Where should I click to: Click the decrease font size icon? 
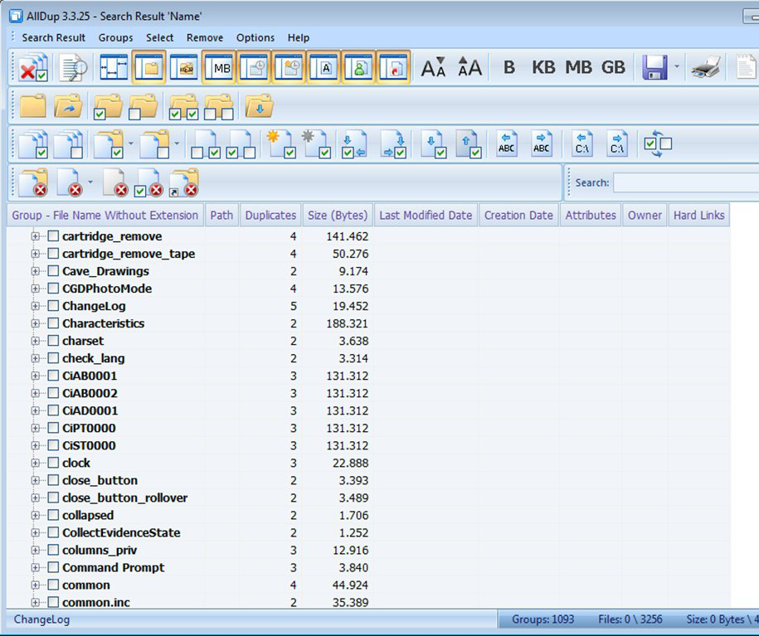[x=433, y=67]
